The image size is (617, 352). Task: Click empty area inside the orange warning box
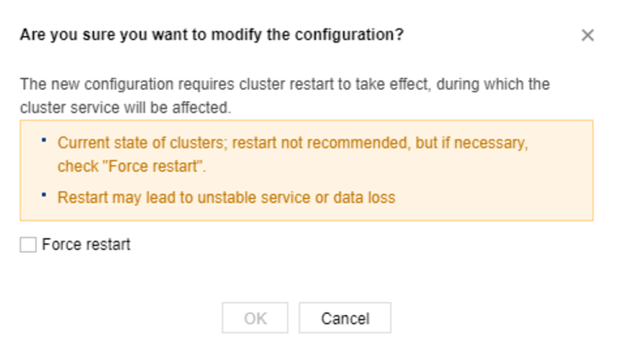click(x=506, y=183)
